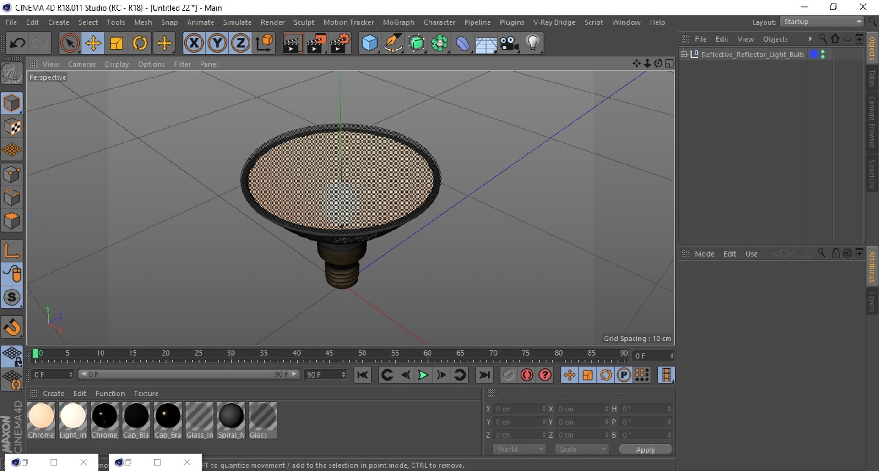Toggle X axis lock
879x471 pixels.
point(194,44)
